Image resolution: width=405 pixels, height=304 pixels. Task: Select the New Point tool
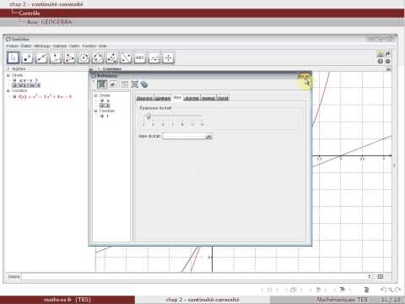click(x=27, y=58)
